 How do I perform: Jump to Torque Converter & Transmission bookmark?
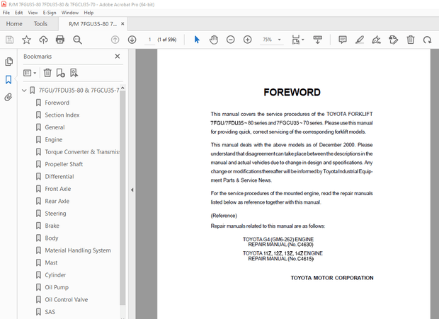[82, 152]
